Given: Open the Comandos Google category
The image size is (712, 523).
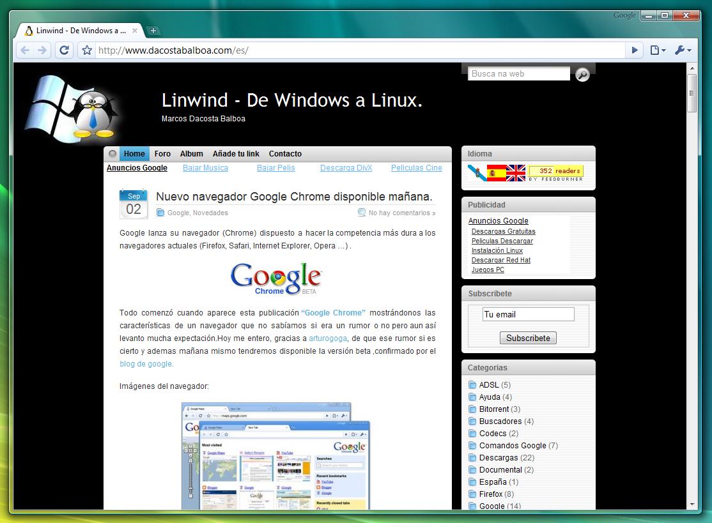Looking at the screenshot, I should click(x=513, y=446).
